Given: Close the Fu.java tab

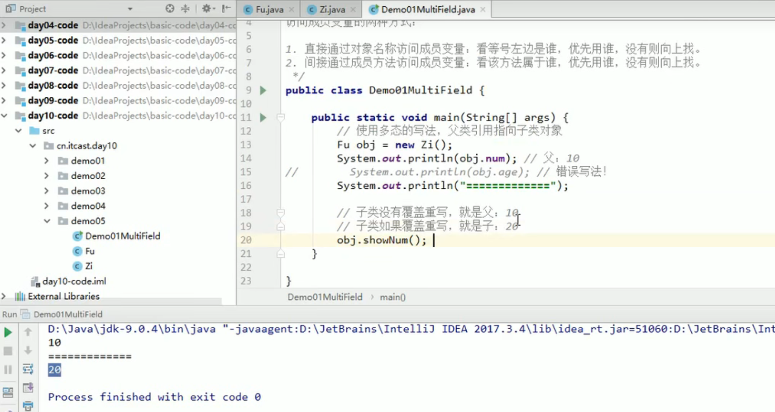Looking at the screenshot, I should (x=292, y=10).
